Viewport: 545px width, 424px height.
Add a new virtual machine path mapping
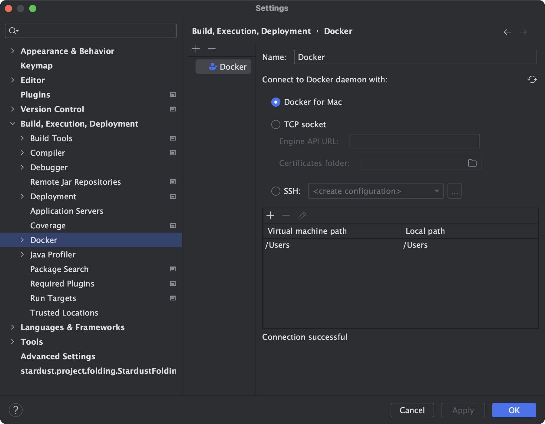[x=270, y=215]
